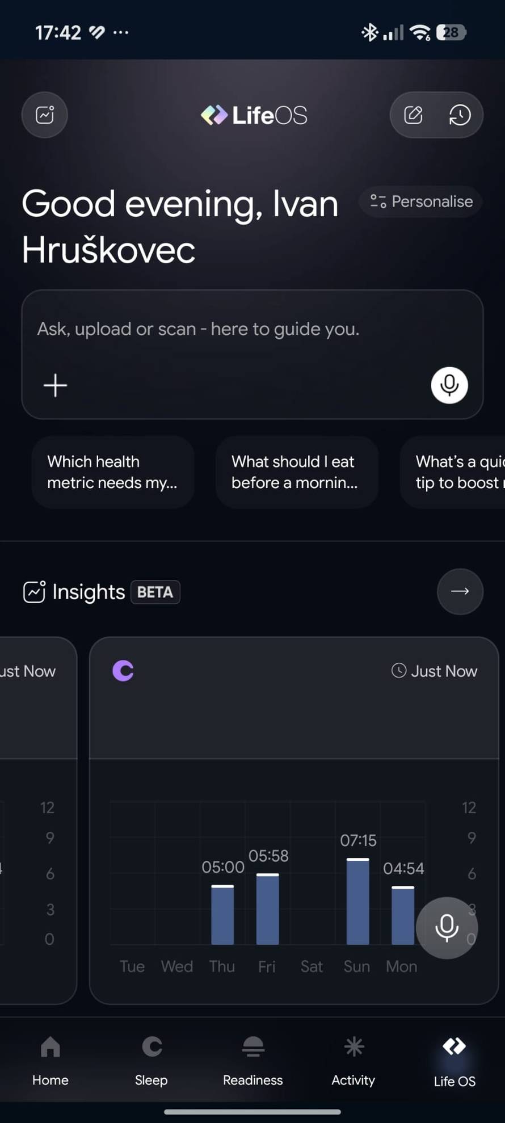Tap the purple sleep icon on insight card
This screenshot has height=1123, width=505.
[x=123, y=671]
